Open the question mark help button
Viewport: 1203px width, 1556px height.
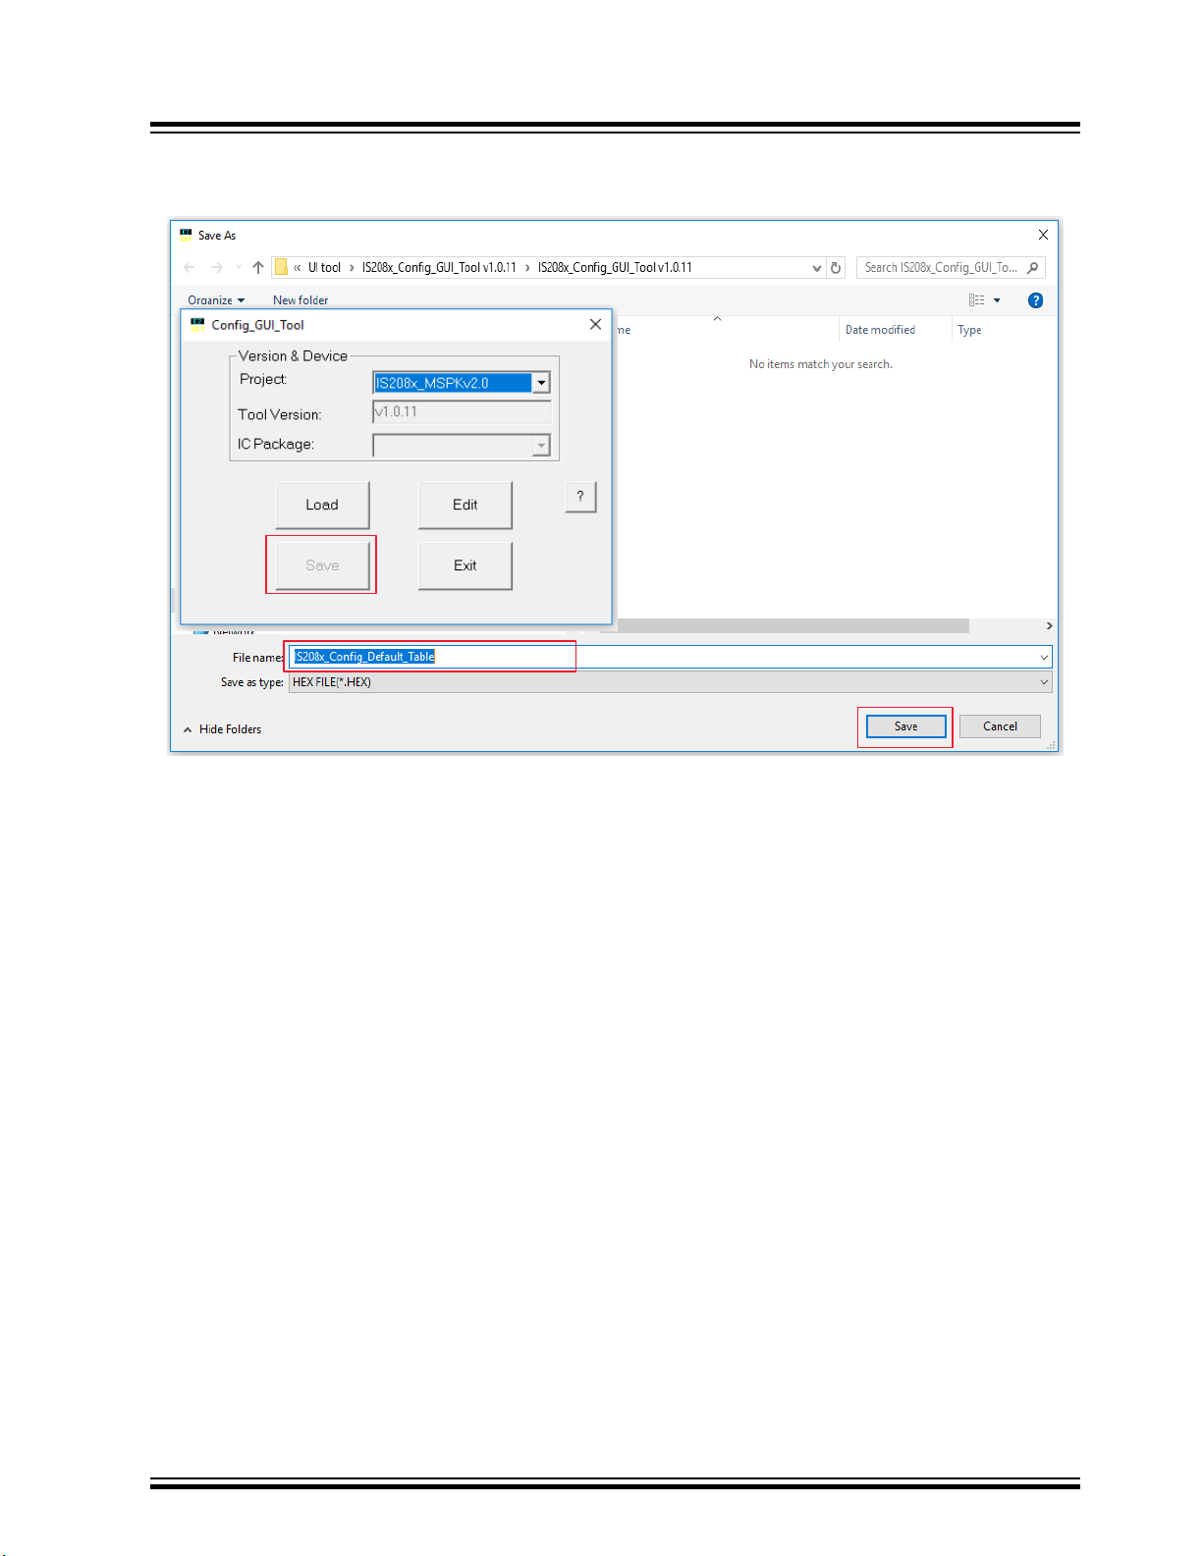click(x=580, y=497)
